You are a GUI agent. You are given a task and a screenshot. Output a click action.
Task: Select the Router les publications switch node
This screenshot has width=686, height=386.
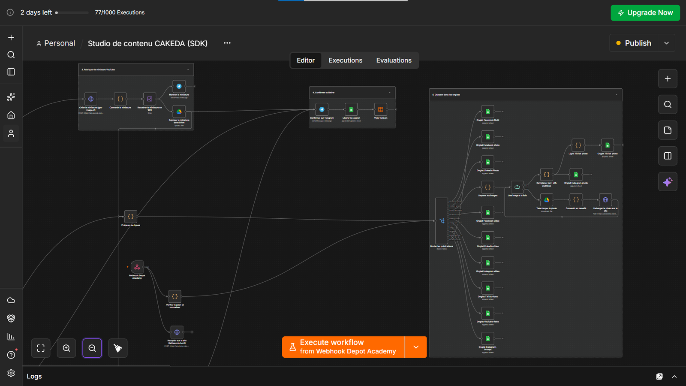442,221
